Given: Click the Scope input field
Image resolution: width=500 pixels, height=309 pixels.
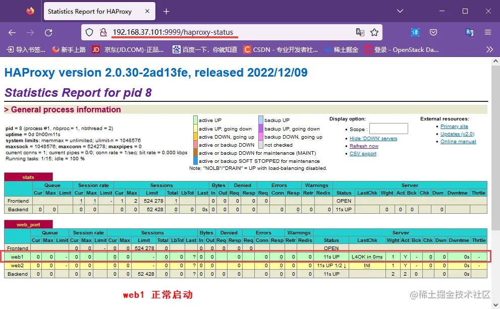Looking at the screenshot, I should 389,128.
